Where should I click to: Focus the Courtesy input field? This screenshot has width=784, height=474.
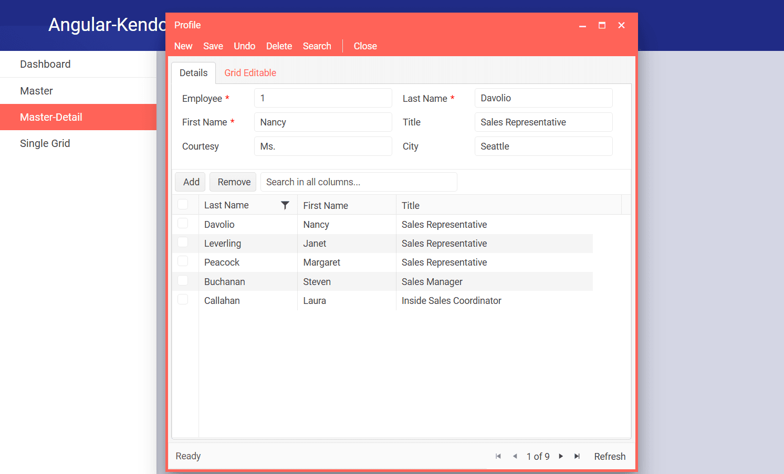pos(323,146)
